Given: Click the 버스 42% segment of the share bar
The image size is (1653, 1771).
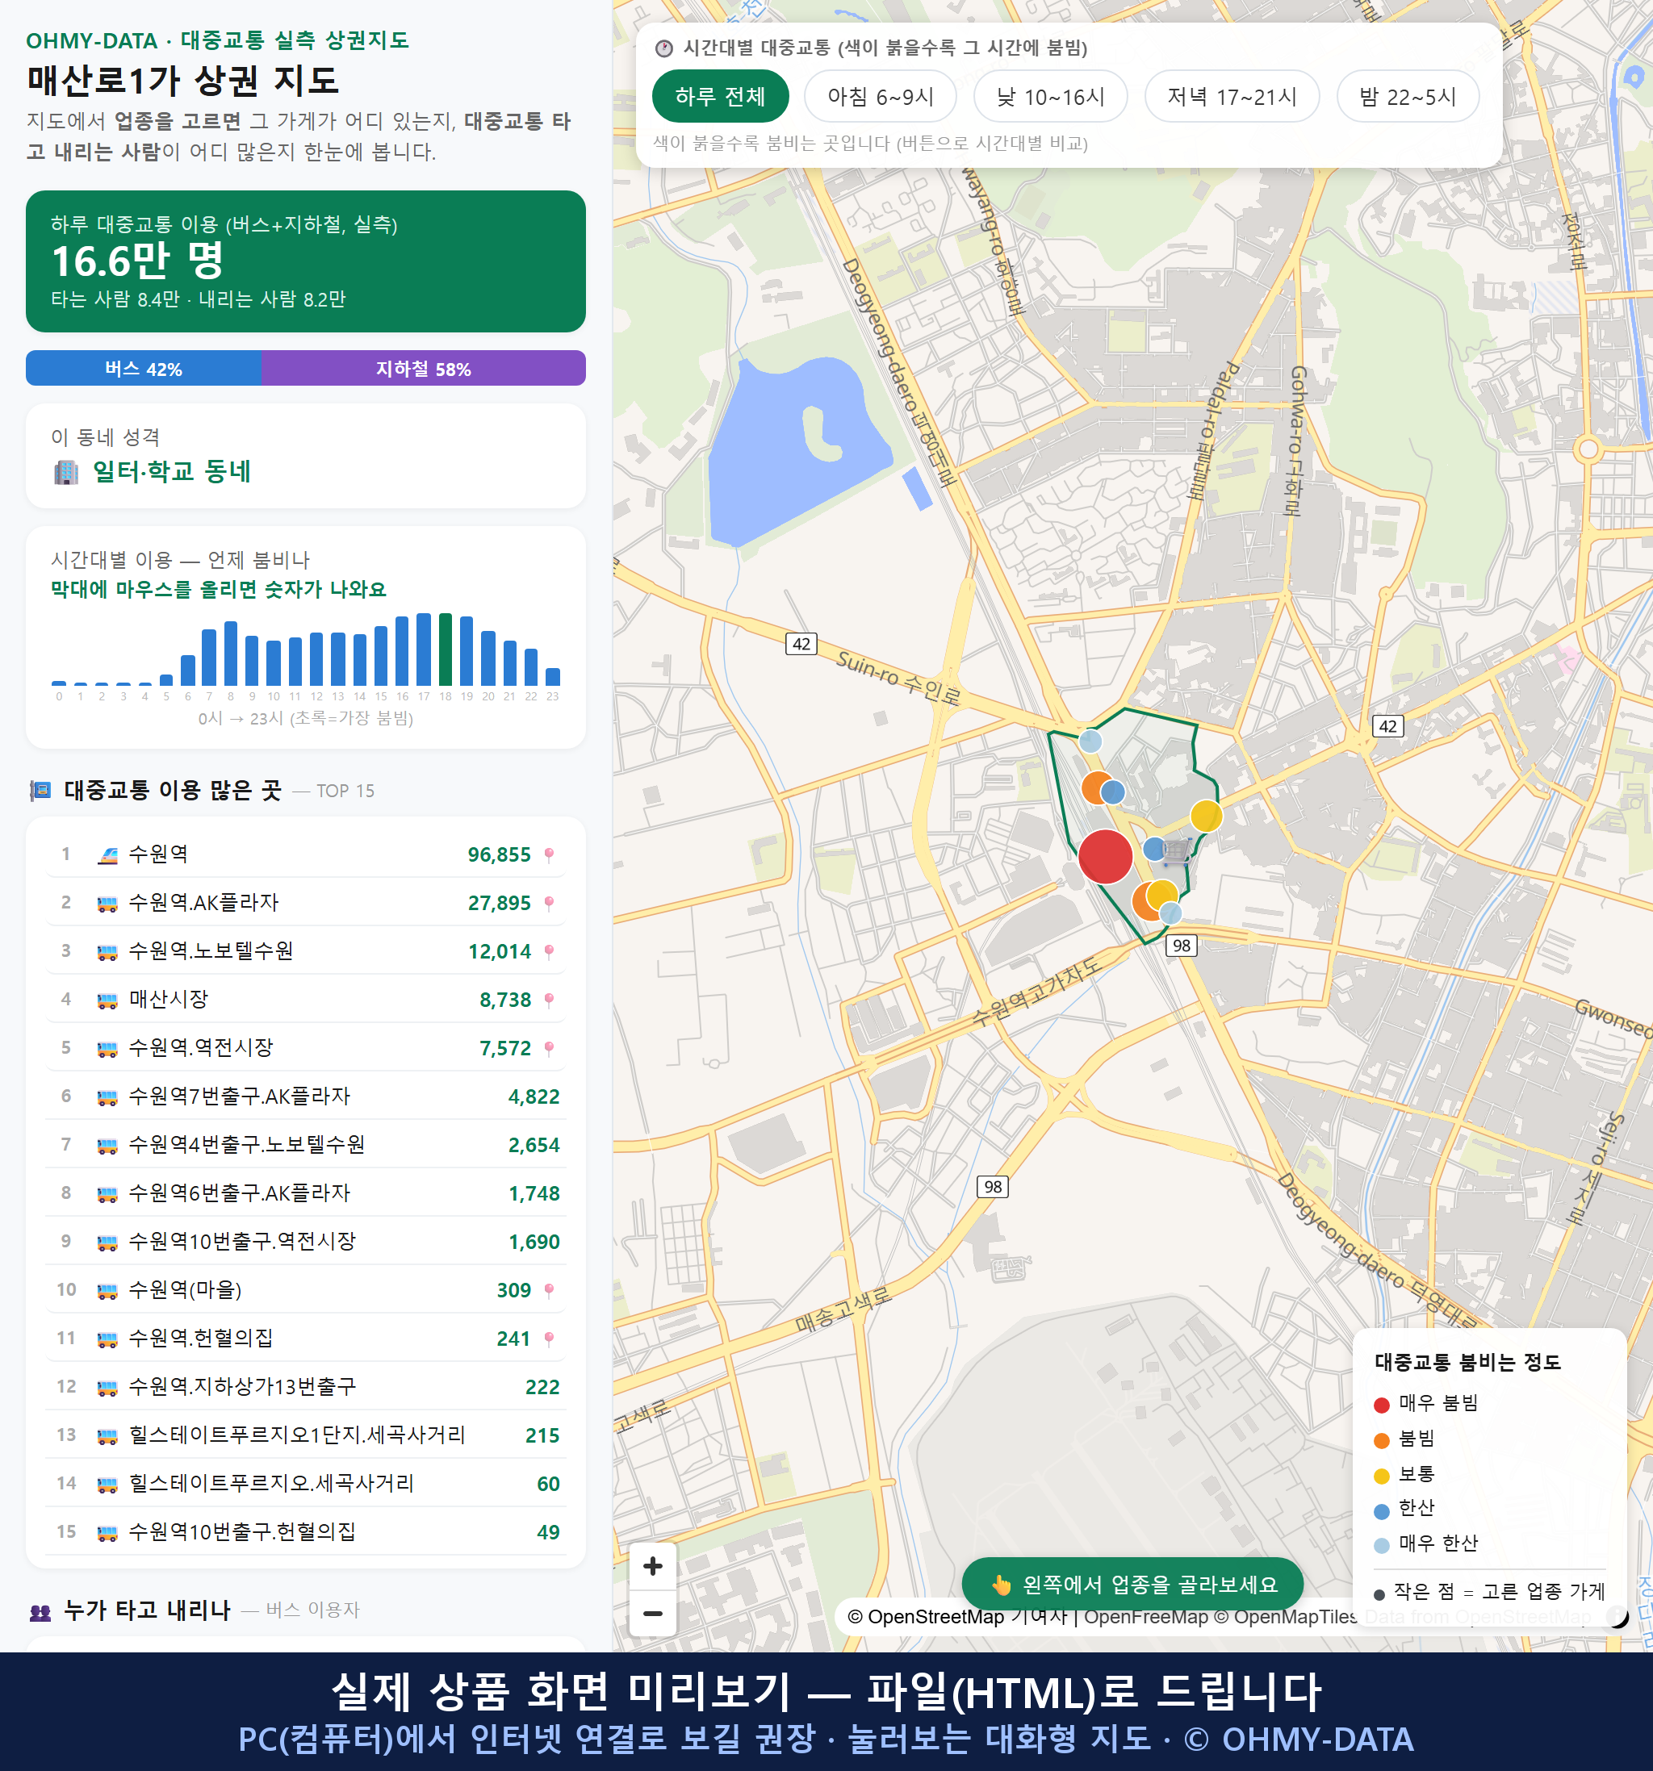Looking at the screenshot, I should (144, 369).
